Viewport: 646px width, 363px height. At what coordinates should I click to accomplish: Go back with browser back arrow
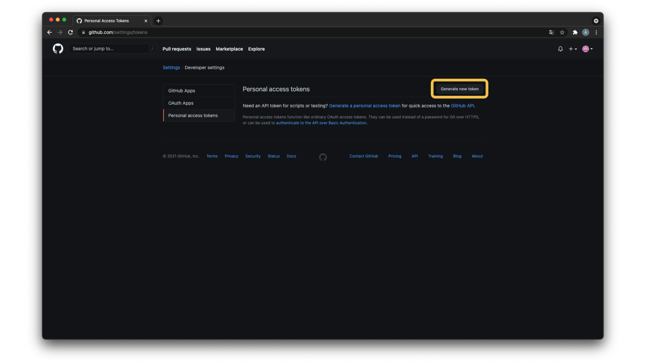(x=50, y=32)
